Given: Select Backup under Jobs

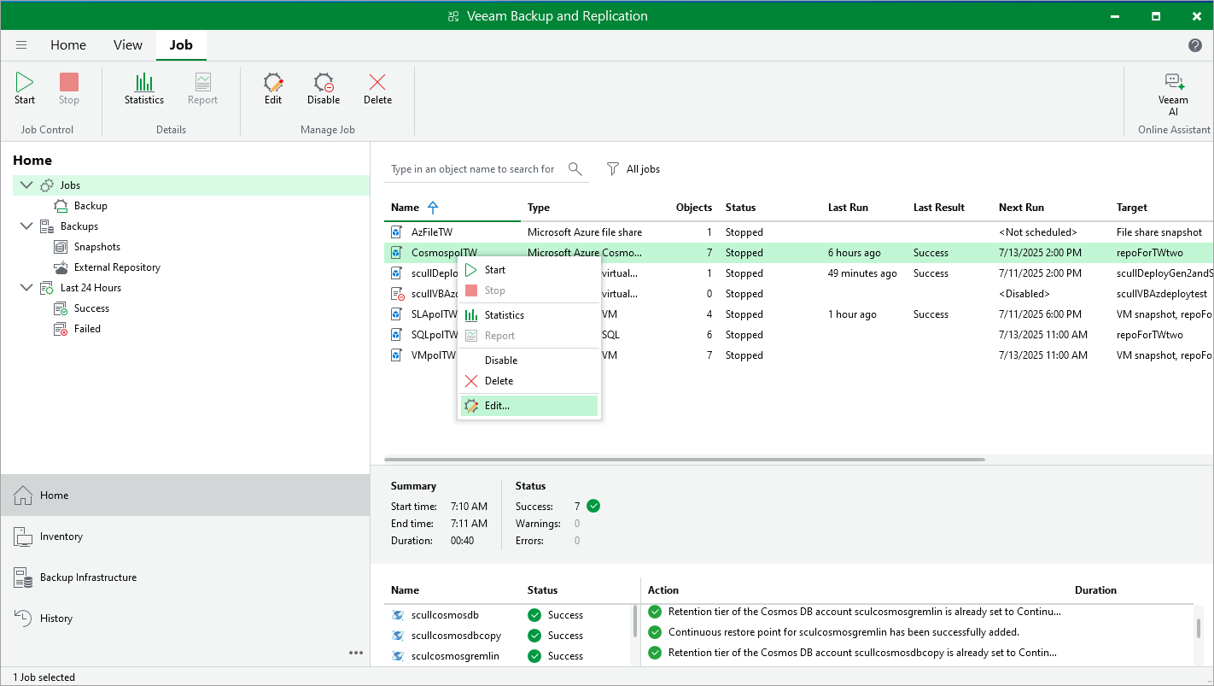Looking at the screenshot, I should 90,205.
